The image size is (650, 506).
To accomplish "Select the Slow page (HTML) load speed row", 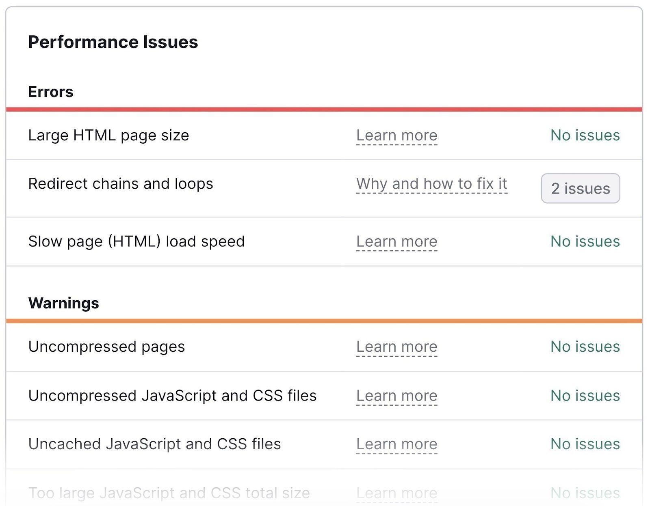I will click(x=136, y=241).
